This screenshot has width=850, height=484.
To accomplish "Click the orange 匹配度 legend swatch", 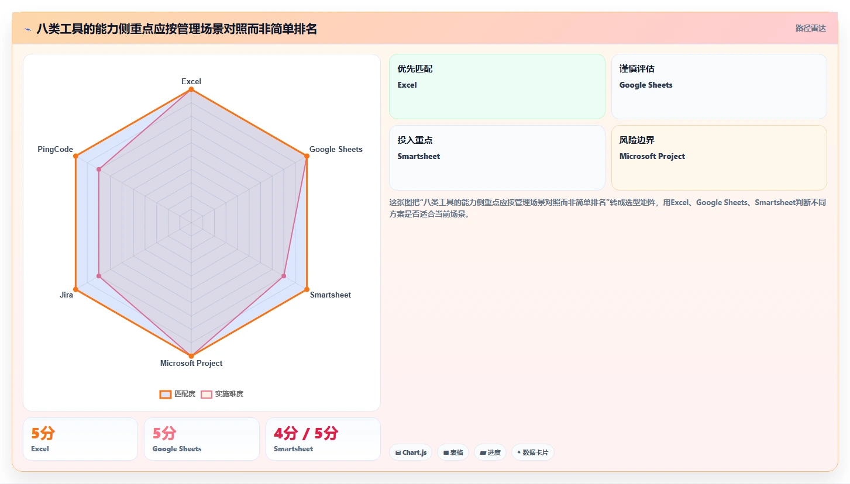I will (x=166, y=394).
